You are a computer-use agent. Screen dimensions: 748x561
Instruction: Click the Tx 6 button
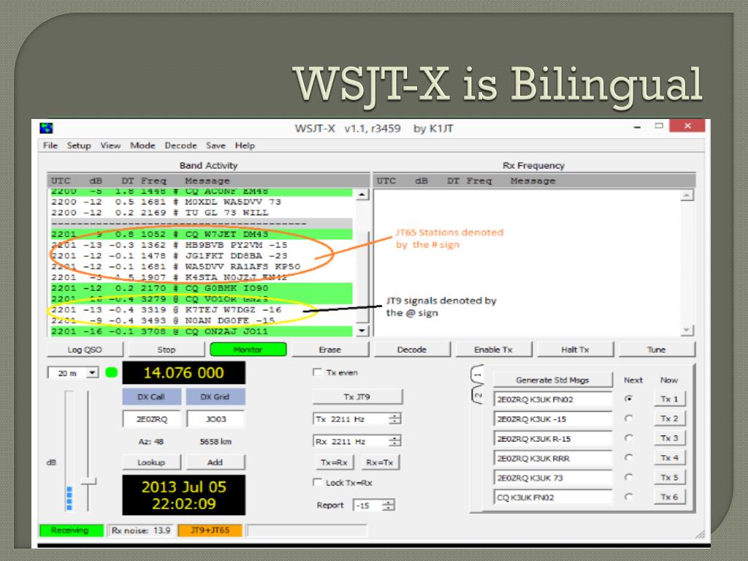pos(669,497)
